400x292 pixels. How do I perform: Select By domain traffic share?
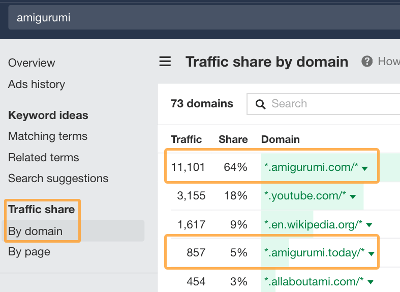(x=36, y=231)
